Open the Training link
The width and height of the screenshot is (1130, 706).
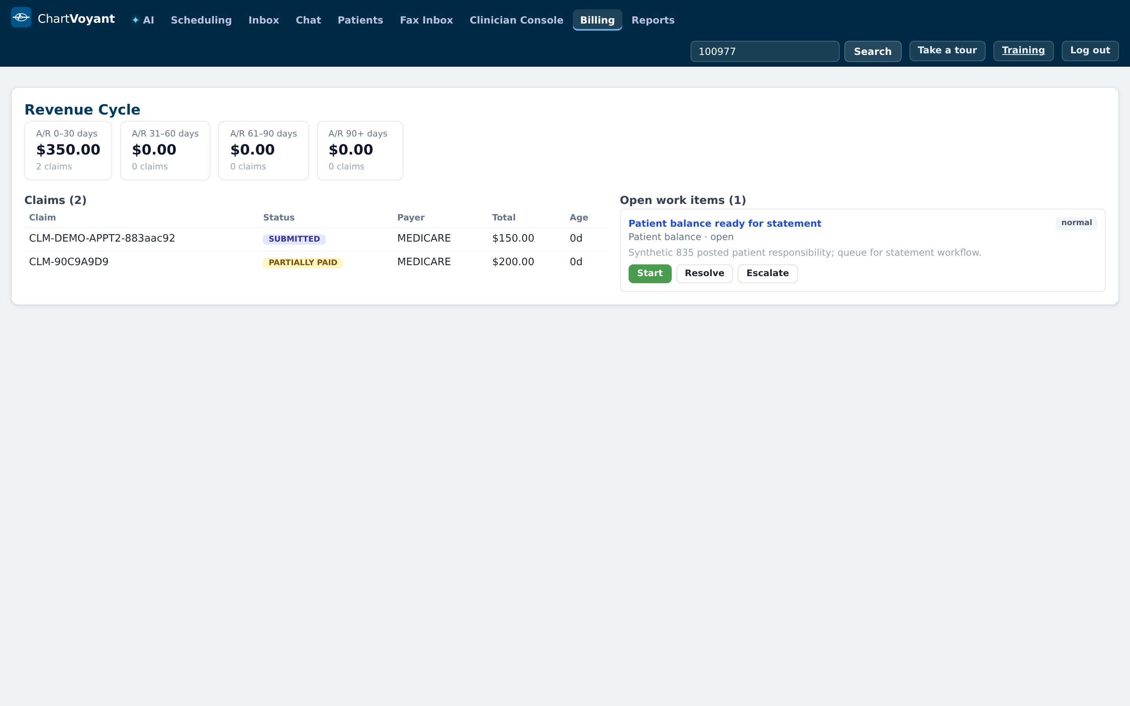pyautogui.click(x=1023, y=51)
